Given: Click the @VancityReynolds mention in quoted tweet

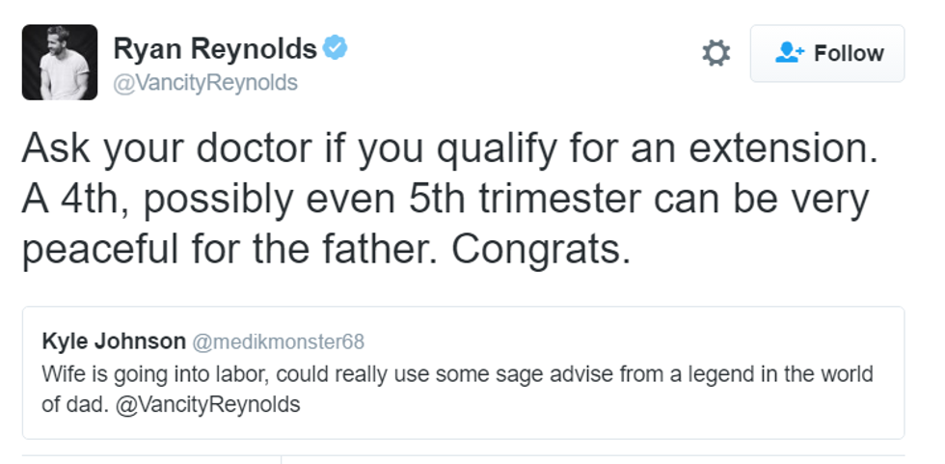Looking at the screenshot, I should (207, 404).
